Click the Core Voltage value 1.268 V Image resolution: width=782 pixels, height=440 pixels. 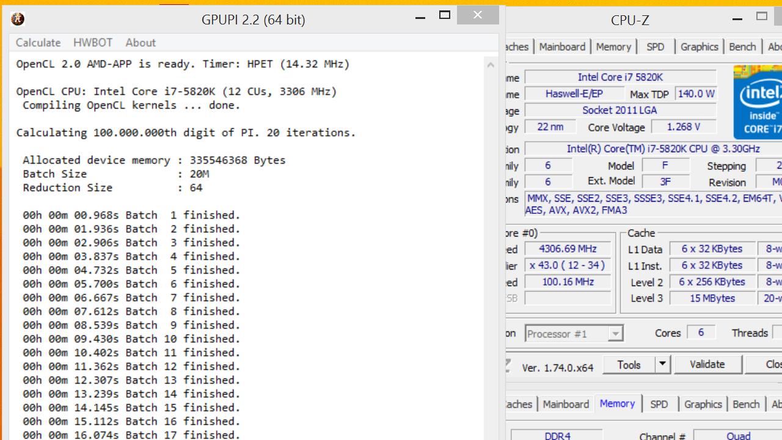coord(683,127)
